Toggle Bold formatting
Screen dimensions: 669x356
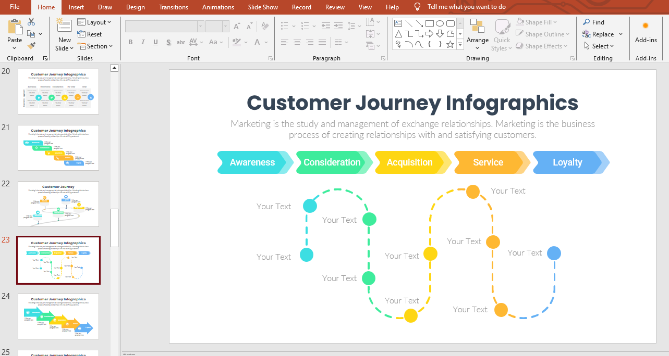pos(130,42)
